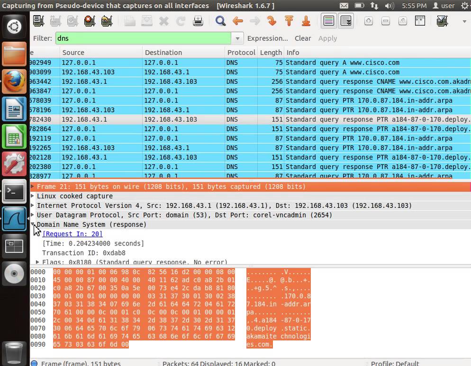Select the 578039 PTR query row
Image resolution: width=471 pixels, height=366 pixels.
click(250, 101)
